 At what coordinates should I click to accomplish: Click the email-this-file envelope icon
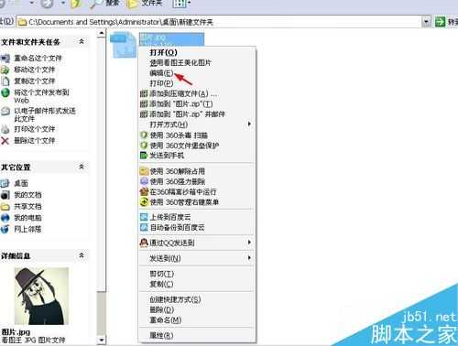(5, 111)
